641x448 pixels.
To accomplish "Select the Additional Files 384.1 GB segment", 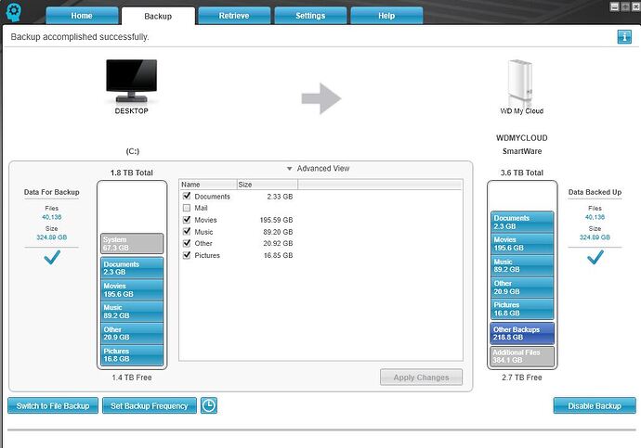I will 522,356.
